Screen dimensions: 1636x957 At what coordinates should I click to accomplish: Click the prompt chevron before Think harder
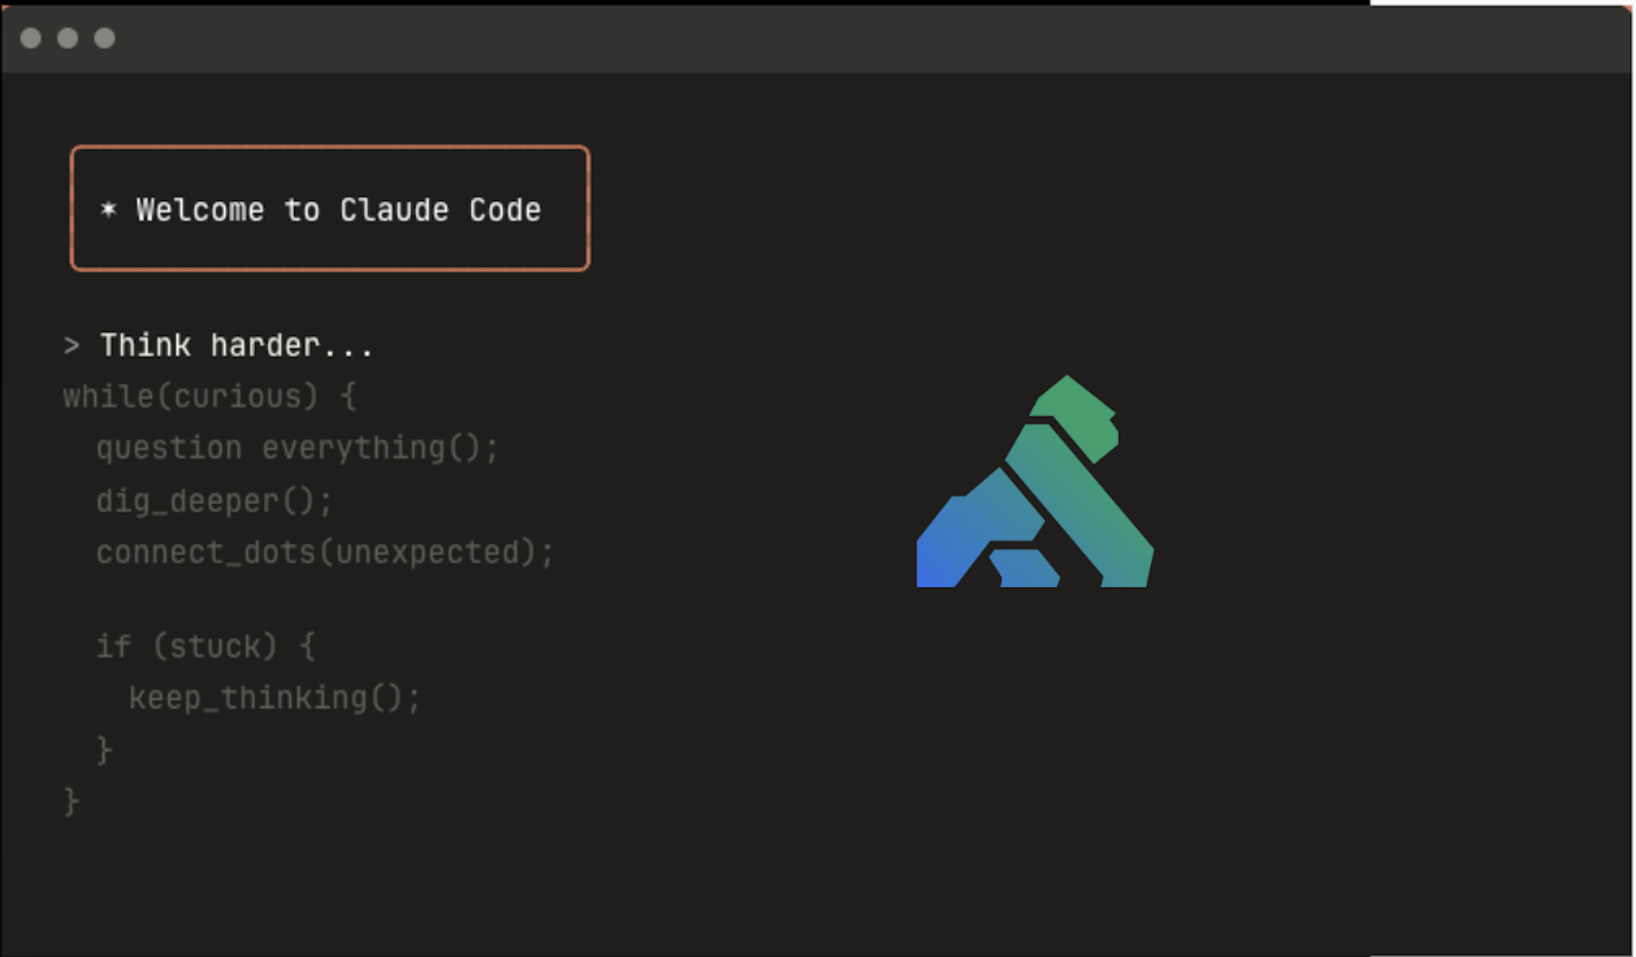(72, 345)
